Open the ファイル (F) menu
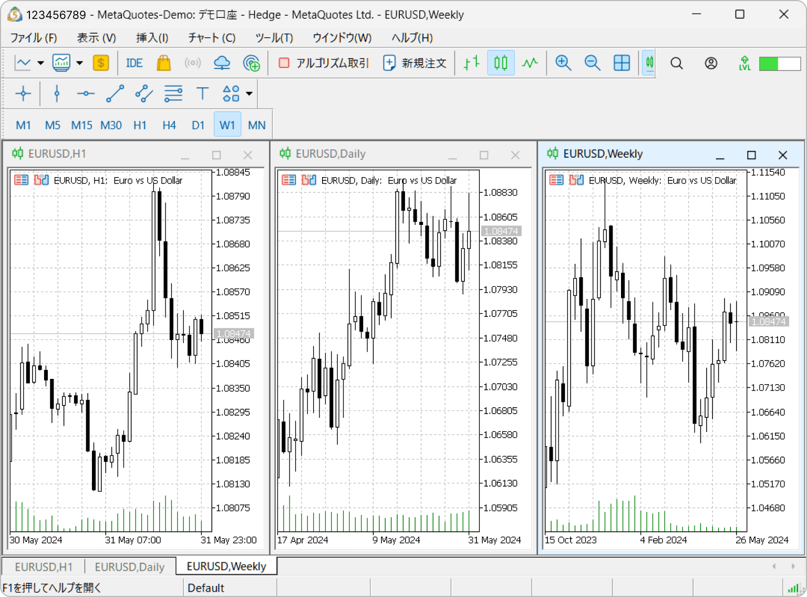807x597 pixels. pyautogui.click(x=34, y=38)
